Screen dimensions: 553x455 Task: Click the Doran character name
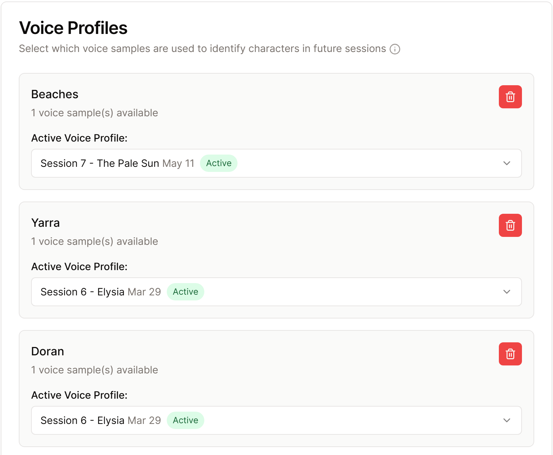point(48,351)
